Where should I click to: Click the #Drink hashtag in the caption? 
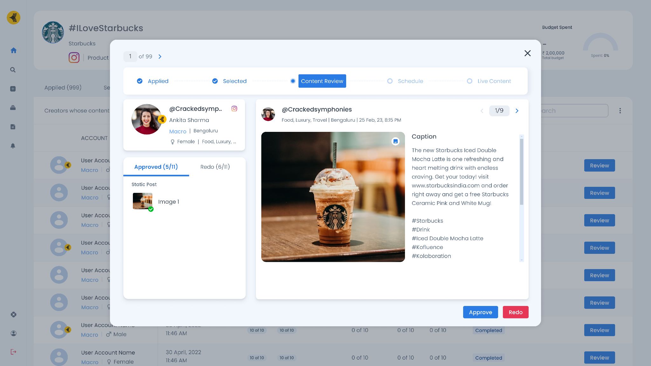pyautogui.click(x=421, y=230)
